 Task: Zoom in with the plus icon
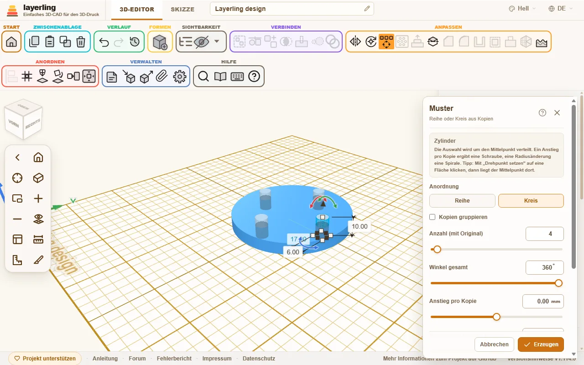[x=38, y=198]
